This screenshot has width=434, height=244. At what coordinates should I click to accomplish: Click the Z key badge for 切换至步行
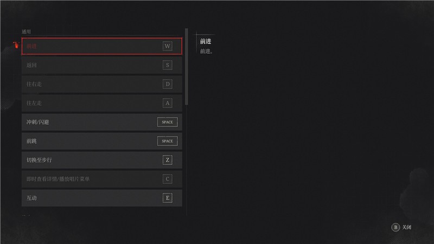pos(168,160)
